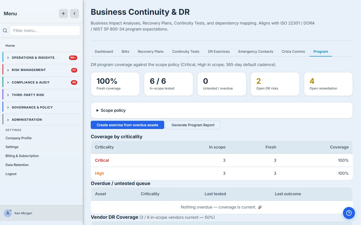
Task: Open the Settings link
Action: point(12,147)
